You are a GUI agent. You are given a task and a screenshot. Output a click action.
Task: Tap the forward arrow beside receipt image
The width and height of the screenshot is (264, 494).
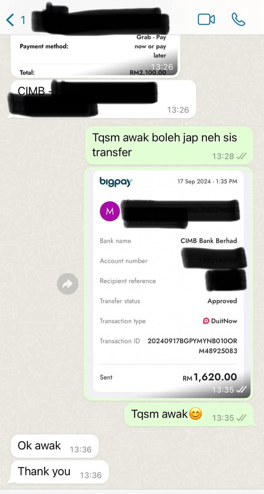pyautogui.click(x=67, y=284)
